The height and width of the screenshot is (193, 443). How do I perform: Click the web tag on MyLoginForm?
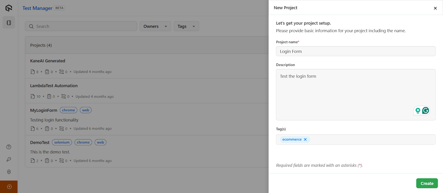(x=86, y=110)
